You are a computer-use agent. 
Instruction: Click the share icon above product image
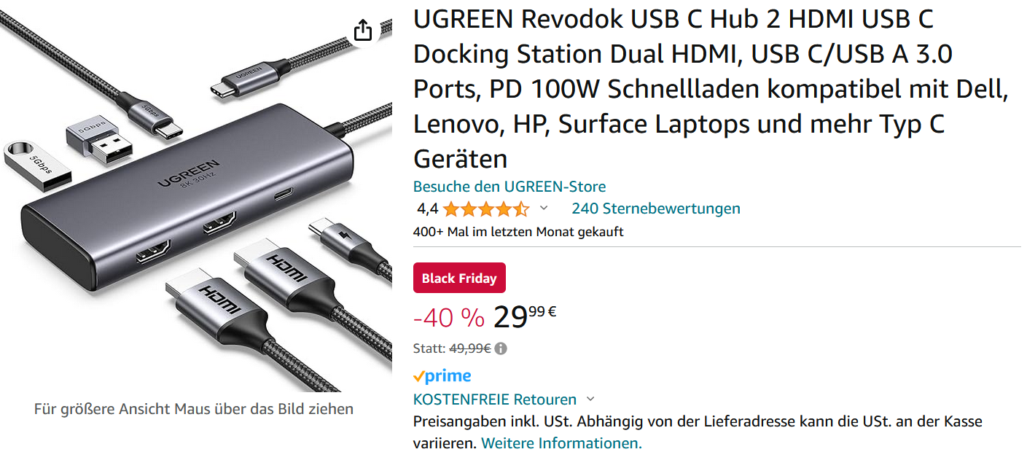(363, 30)
